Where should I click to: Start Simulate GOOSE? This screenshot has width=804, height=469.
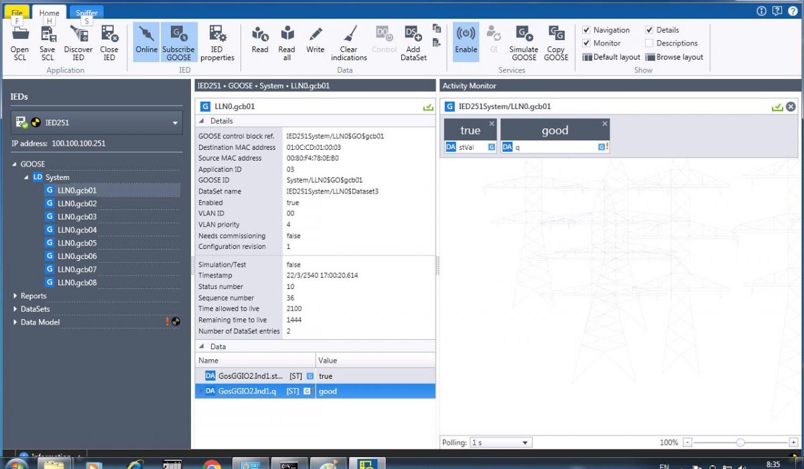point(524,43)
